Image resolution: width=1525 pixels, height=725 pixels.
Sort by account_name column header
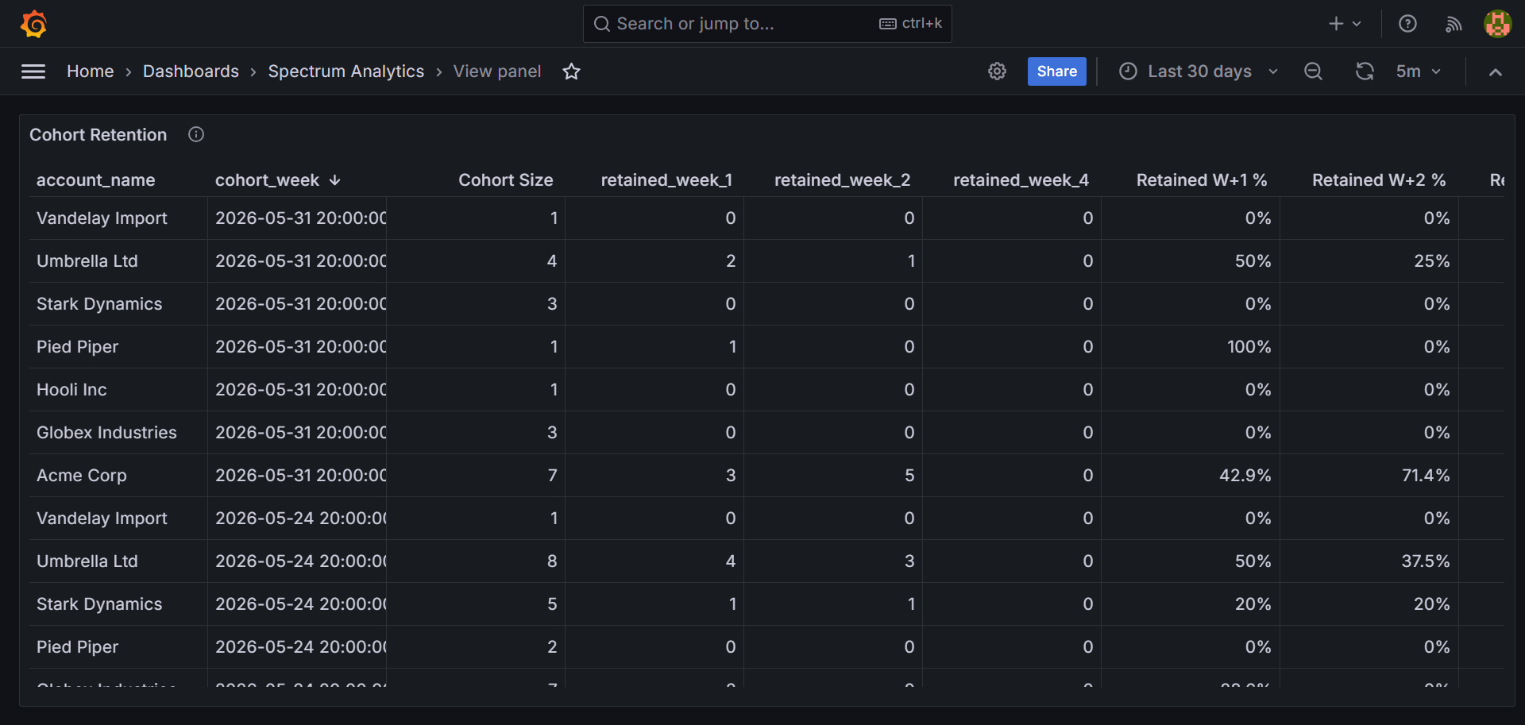click(95, 180)
